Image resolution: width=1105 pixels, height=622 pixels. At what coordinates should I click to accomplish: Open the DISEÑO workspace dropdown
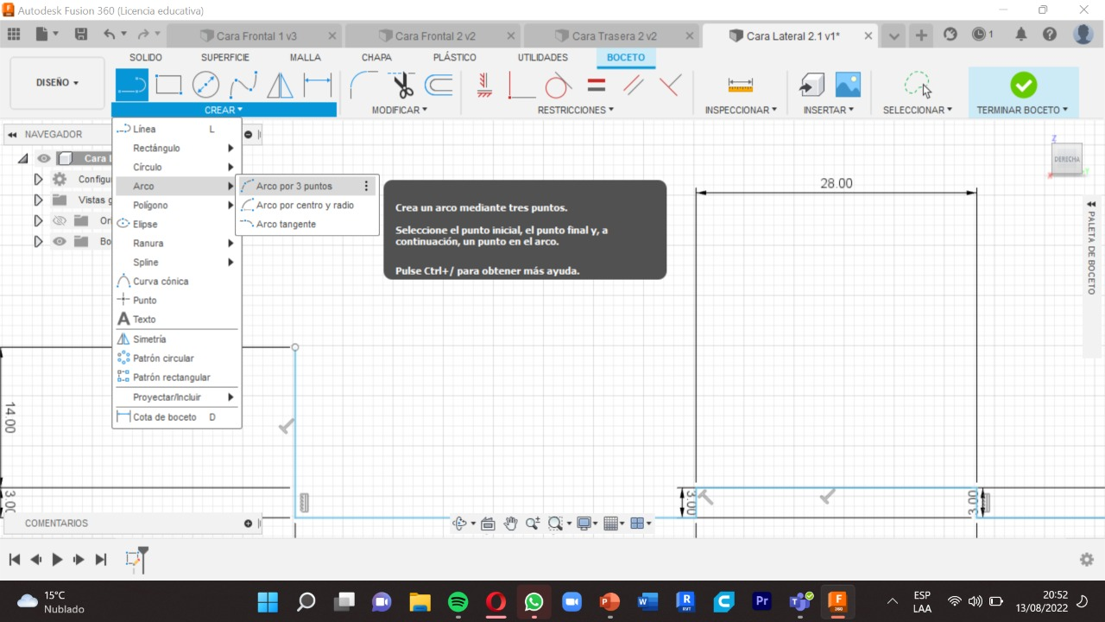pos(57,83)
